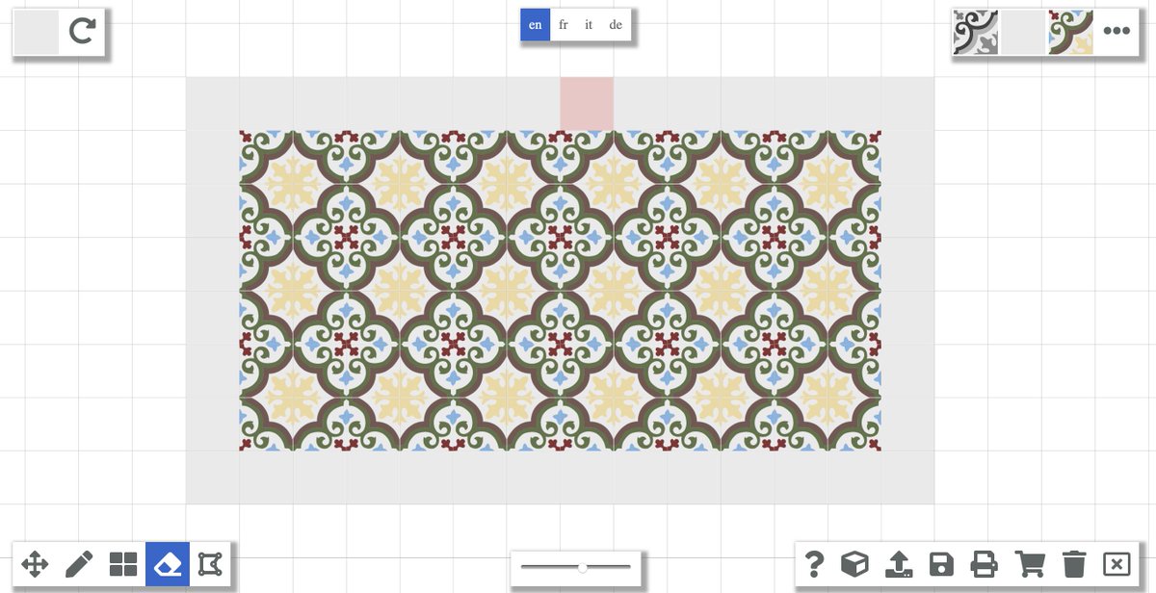
Task: Select the Move tool
Action: pyautogui.click(x=36, y=564)
